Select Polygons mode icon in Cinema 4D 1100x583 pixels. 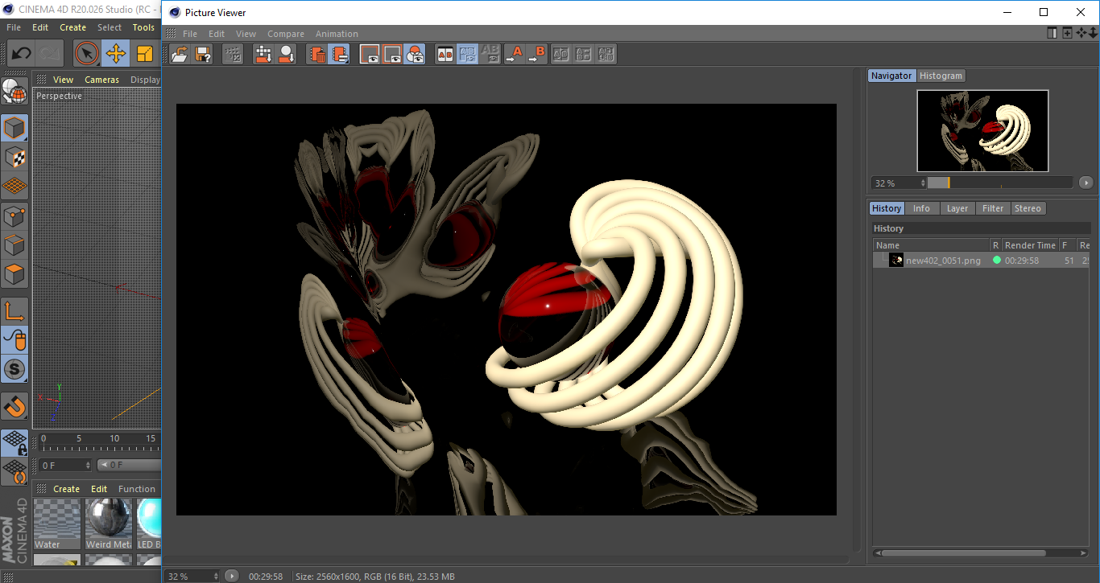tap(14, 274)
